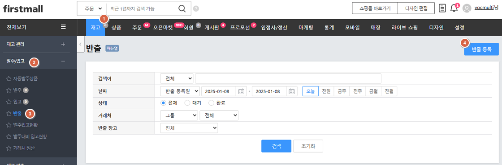This screenshot has width=502, height=165.
Task: Click the document list icon beside bell
Action: (x=442, y=8)
